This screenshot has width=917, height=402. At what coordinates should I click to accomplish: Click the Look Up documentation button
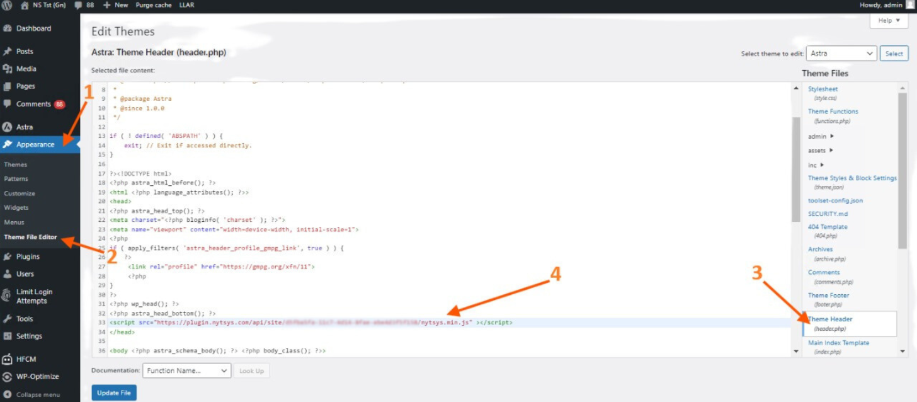251,370
